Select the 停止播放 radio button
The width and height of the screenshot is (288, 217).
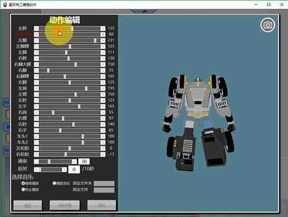click(x=23, y=189)
